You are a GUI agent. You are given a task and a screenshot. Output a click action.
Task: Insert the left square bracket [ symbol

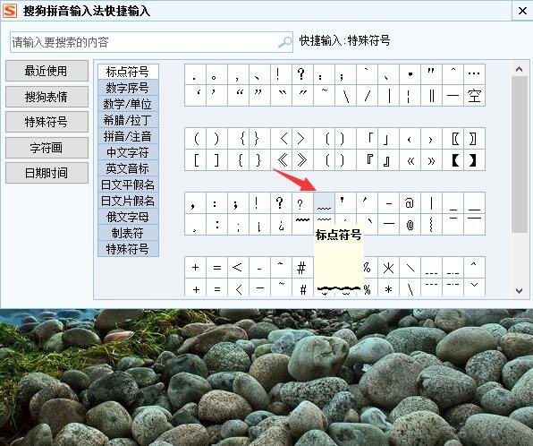(195, 159)
